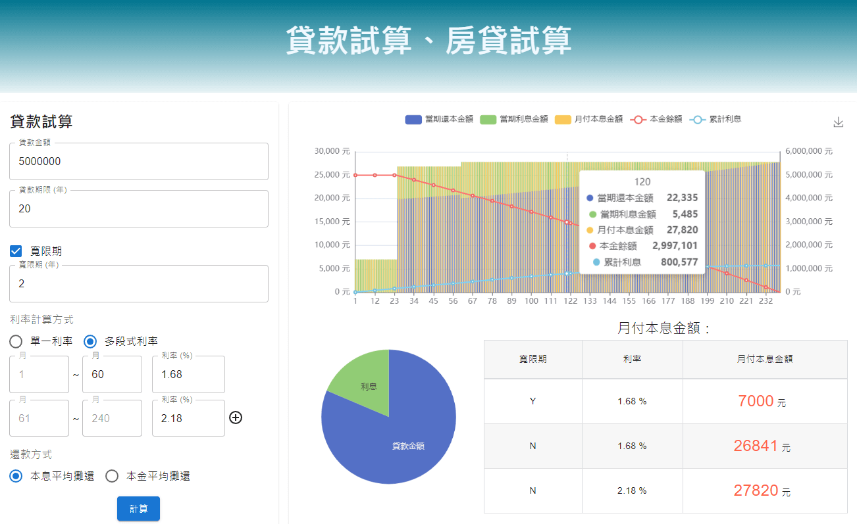Select 單一利率 radio option
This screenshot has width=857, height=524.
(16, 341)
